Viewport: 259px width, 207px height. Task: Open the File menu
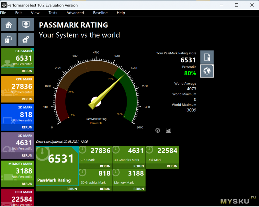[3, 13]
